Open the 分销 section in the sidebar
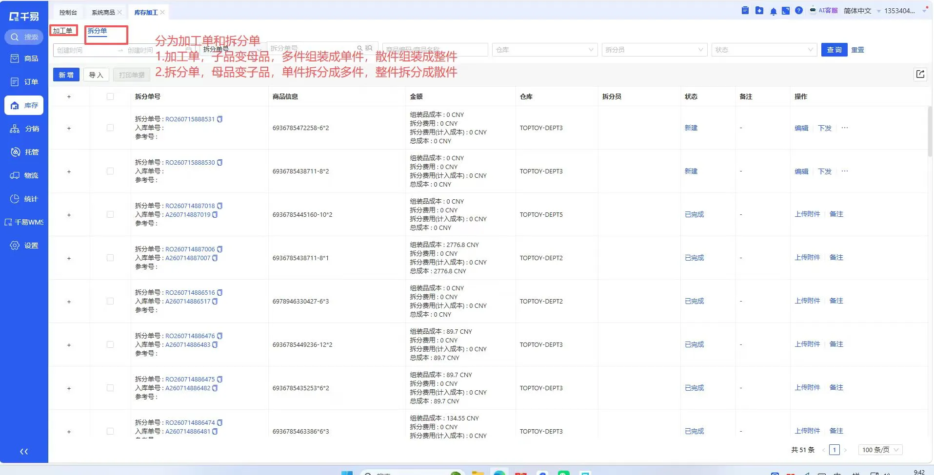 click(24, 129)
